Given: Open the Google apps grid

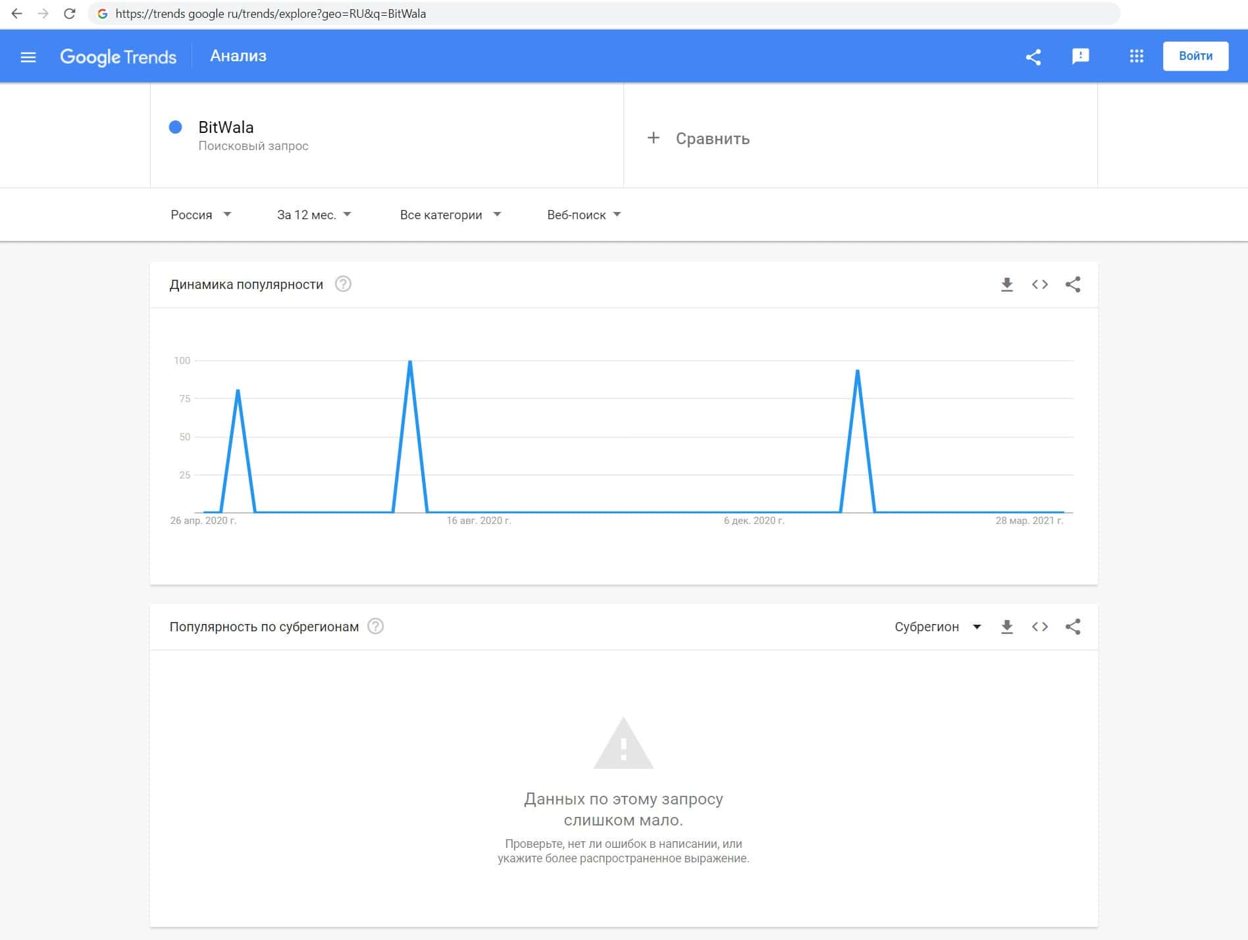Looking at the screenshot, I should (1137, 57).
